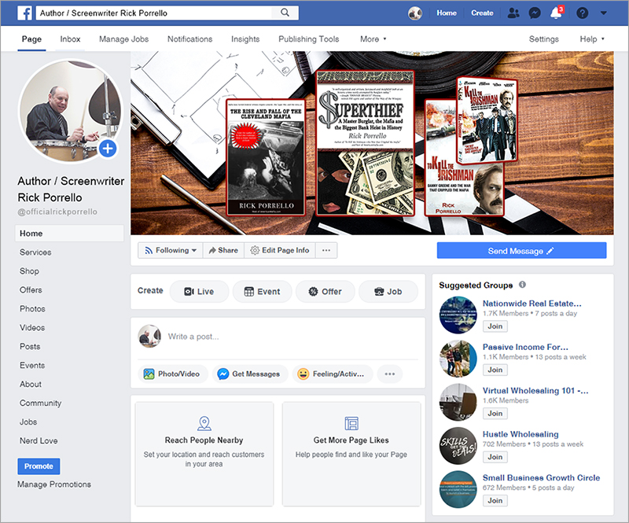Open the Help dropdown menu
This screenshot has height=523, width=629.
click(x=592, y=39)
